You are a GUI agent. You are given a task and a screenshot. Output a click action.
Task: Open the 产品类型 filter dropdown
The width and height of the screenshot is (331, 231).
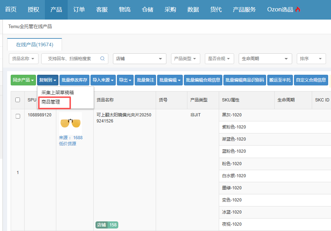(x=185, y=59)
